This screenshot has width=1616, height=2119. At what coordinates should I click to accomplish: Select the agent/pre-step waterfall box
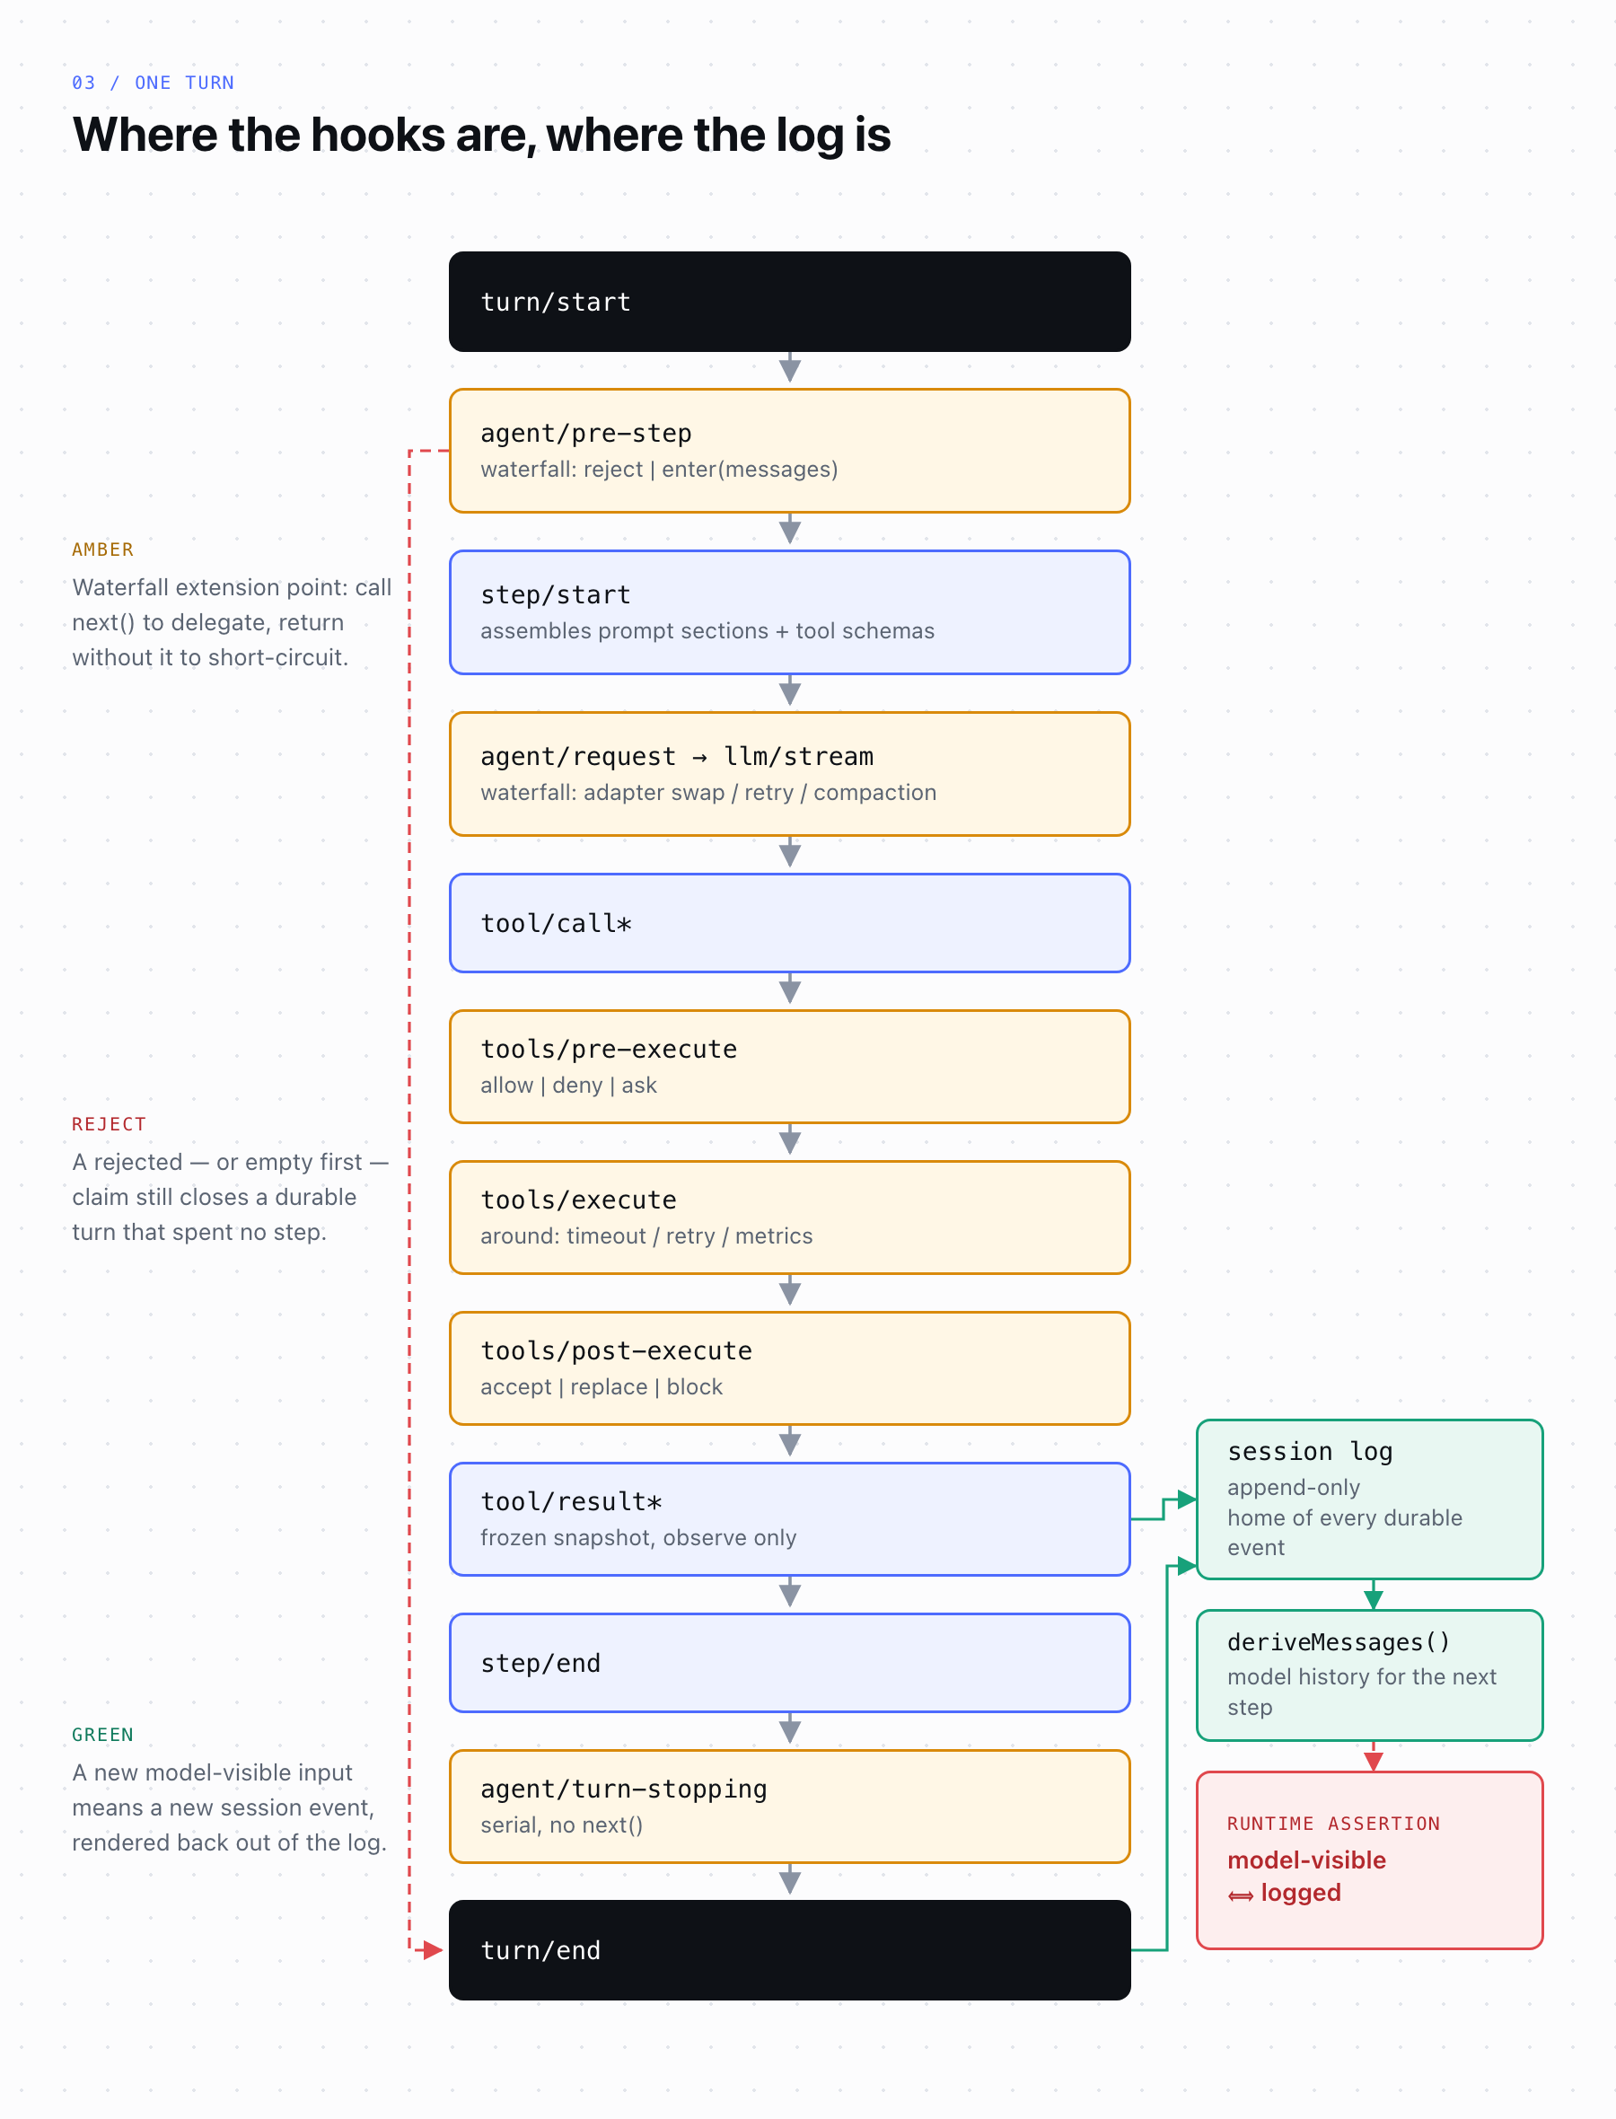pos(789,450)
